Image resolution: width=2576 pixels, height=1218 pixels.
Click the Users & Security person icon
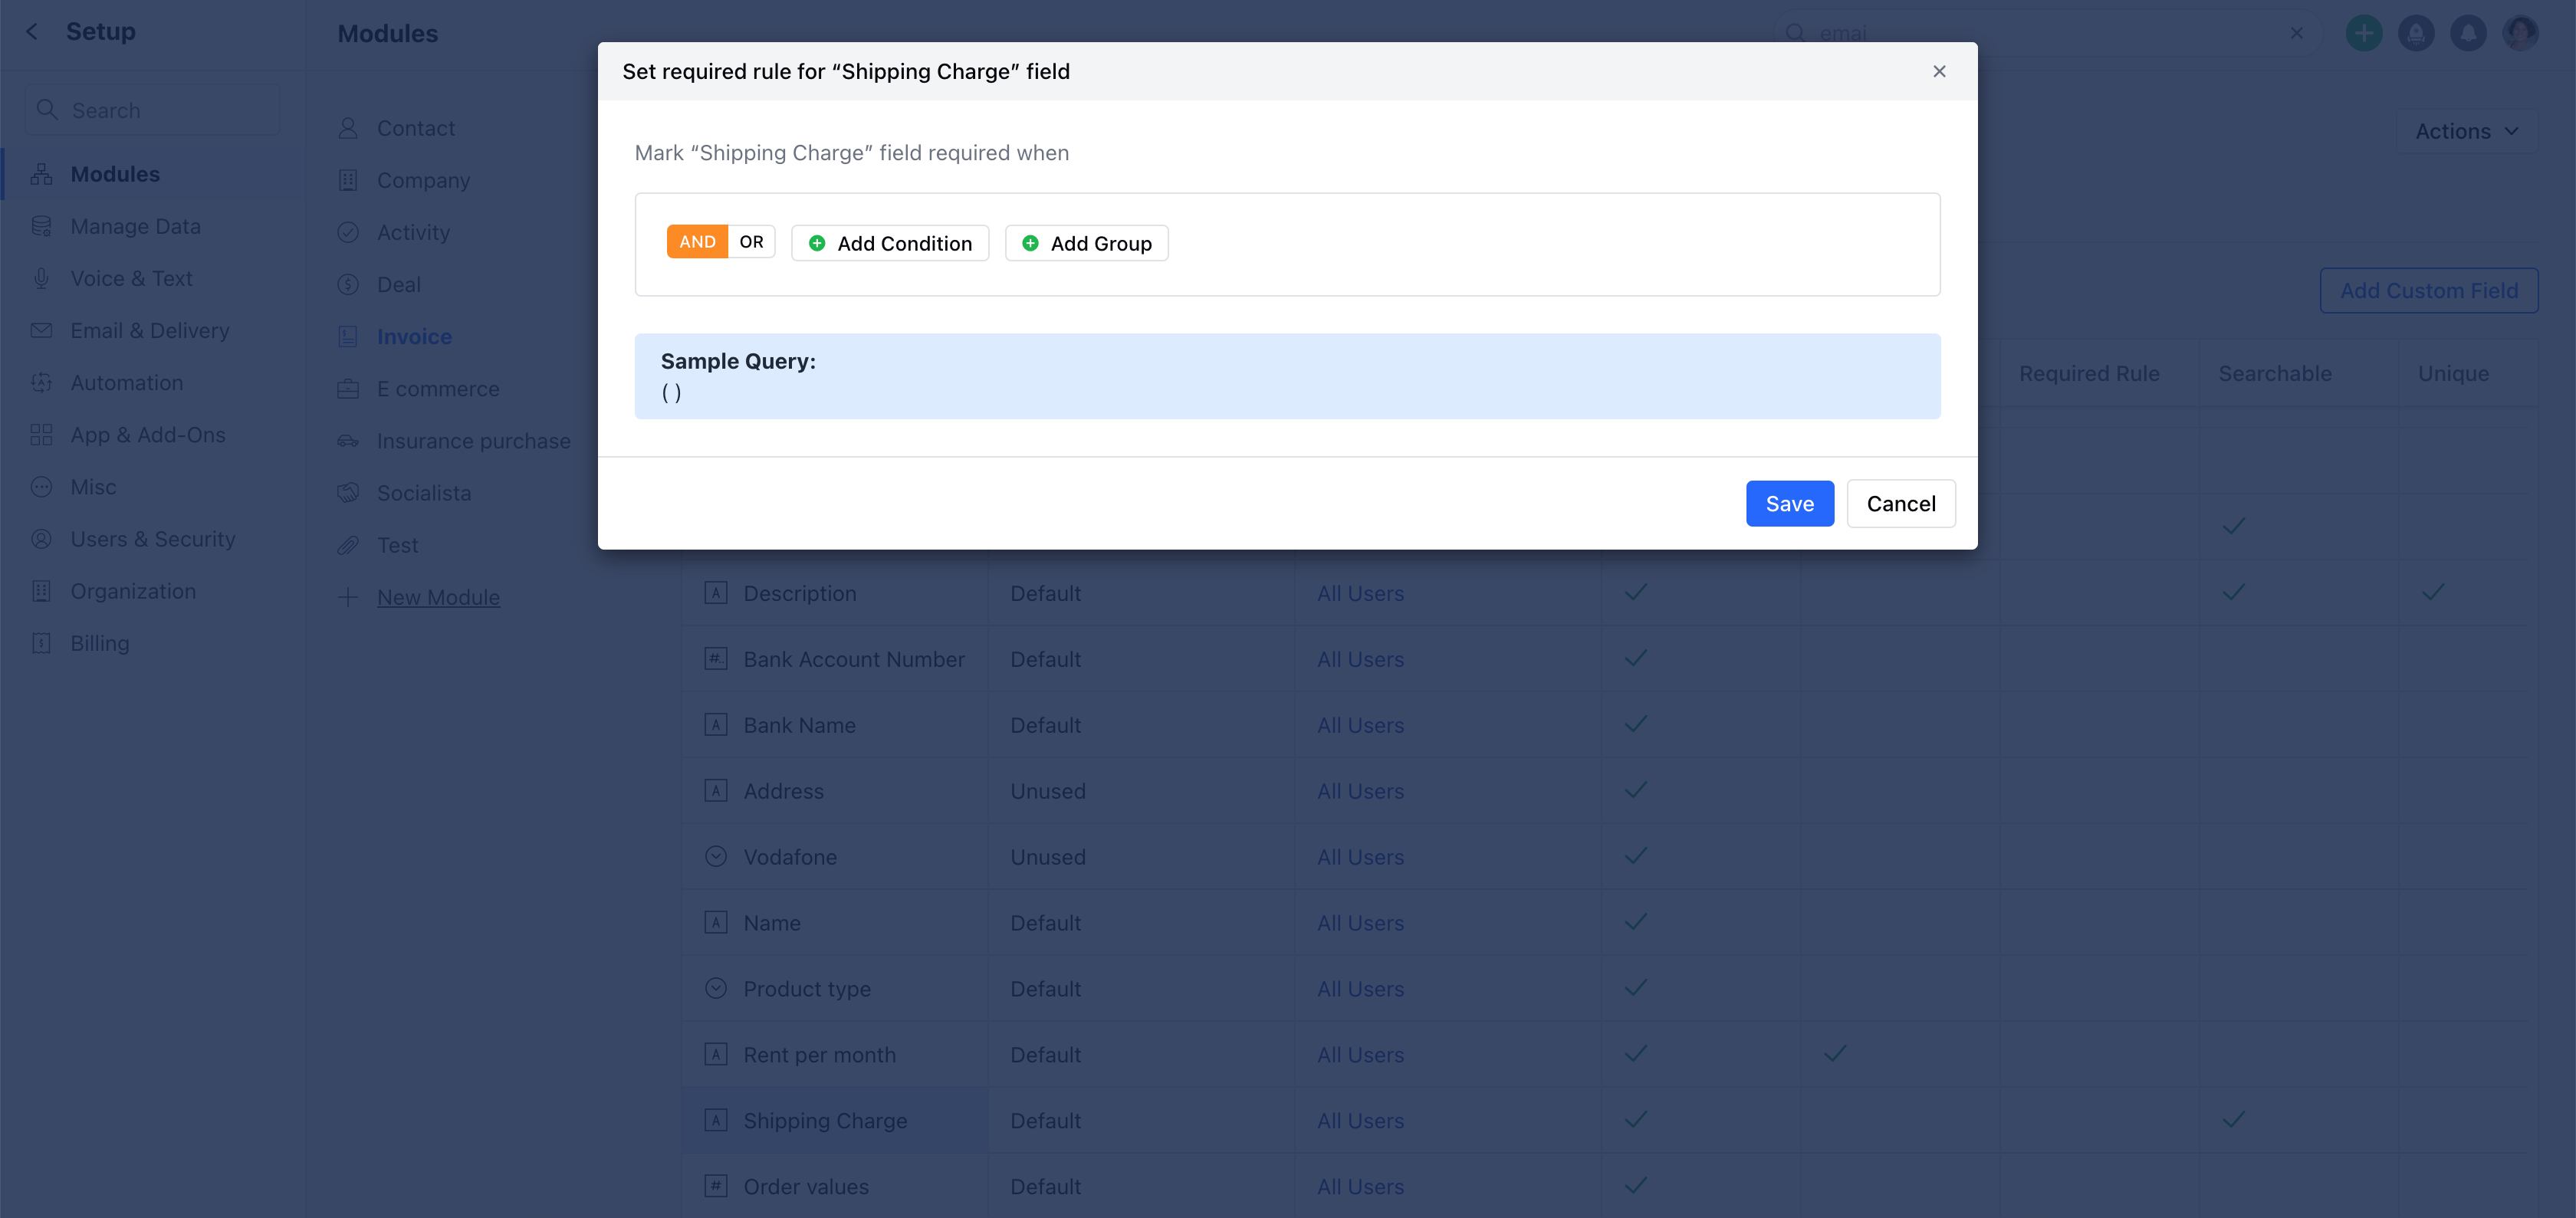pos(41,538)
